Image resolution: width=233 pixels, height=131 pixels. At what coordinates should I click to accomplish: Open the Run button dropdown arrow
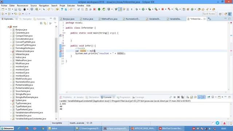[146, 9]
